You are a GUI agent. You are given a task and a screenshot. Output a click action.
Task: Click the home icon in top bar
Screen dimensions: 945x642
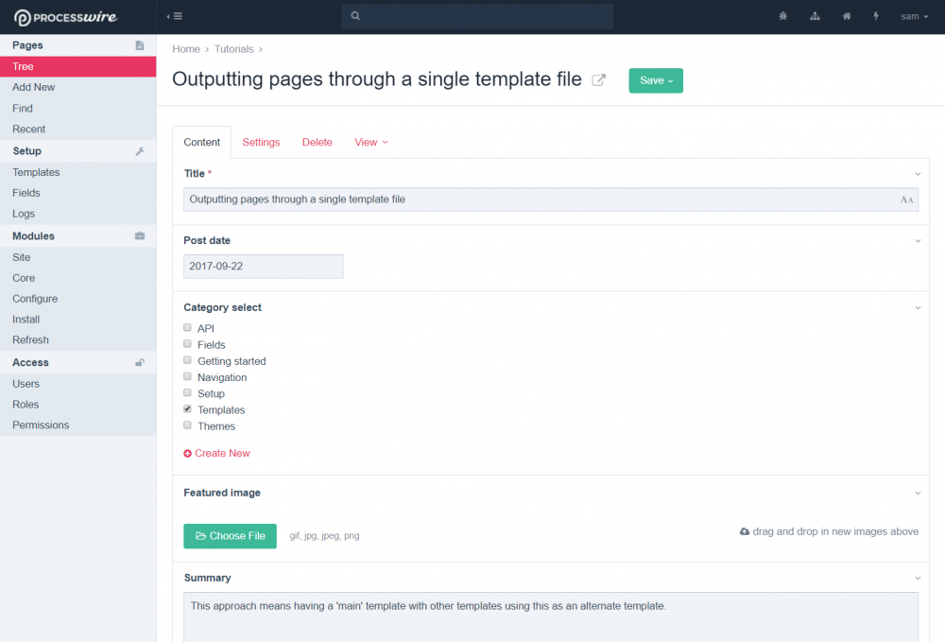pos(847,16)
